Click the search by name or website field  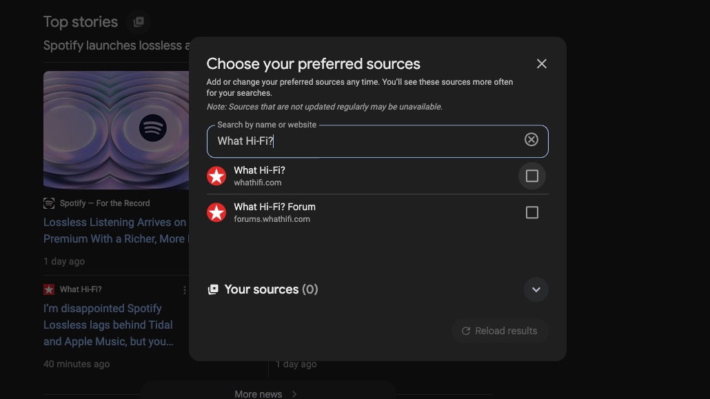(378, 141)
